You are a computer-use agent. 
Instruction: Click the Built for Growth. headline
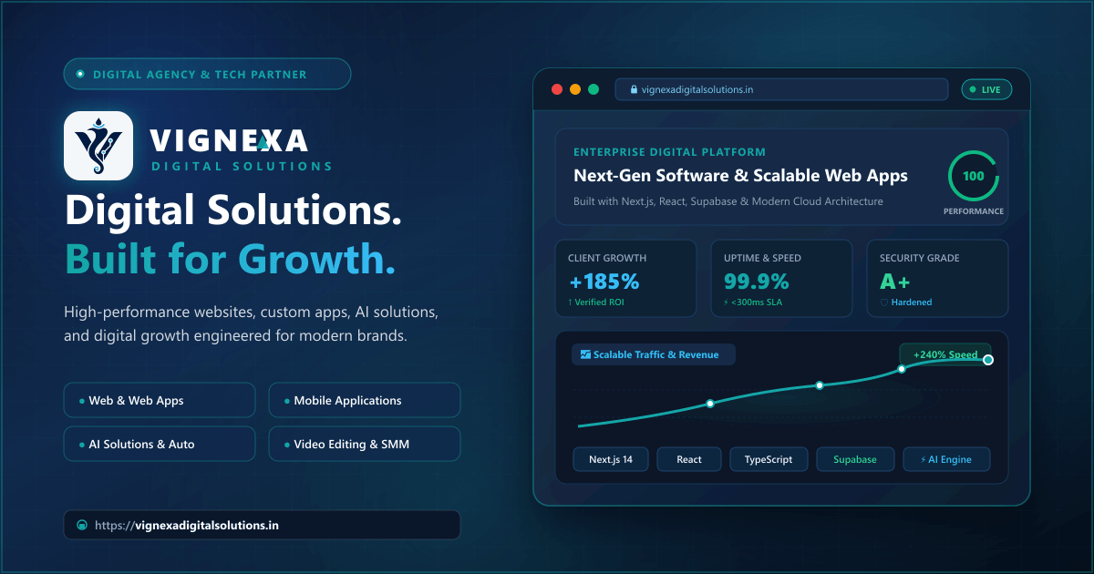[231, 260]
